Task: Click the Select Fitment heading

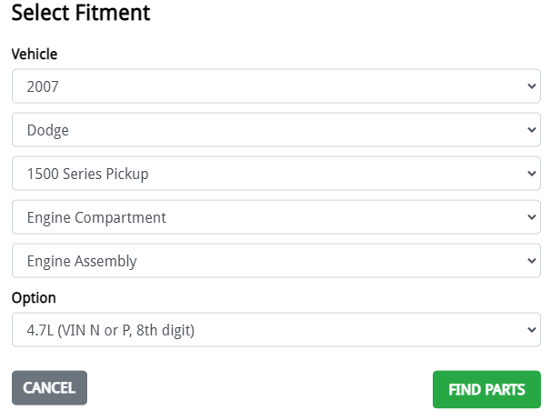Action: coord(81,14)
